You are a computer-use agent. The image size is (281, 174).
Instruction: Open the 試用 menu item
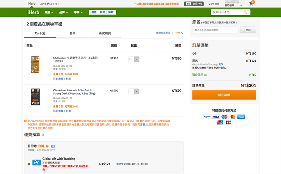pyautogui.click(x=102, y=12)
